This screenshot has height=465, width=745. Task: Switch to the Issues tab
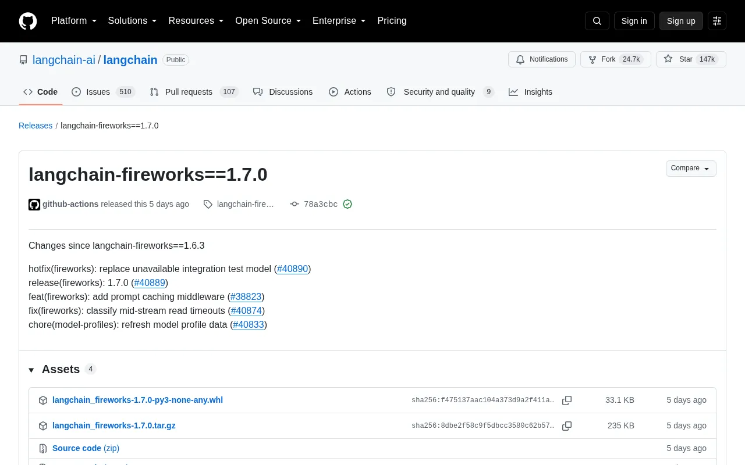click(x=103, y=92)
